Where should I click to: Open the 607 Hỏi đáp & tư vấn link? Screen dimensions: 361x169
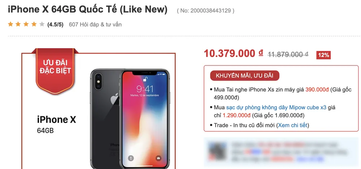point(95,24)
